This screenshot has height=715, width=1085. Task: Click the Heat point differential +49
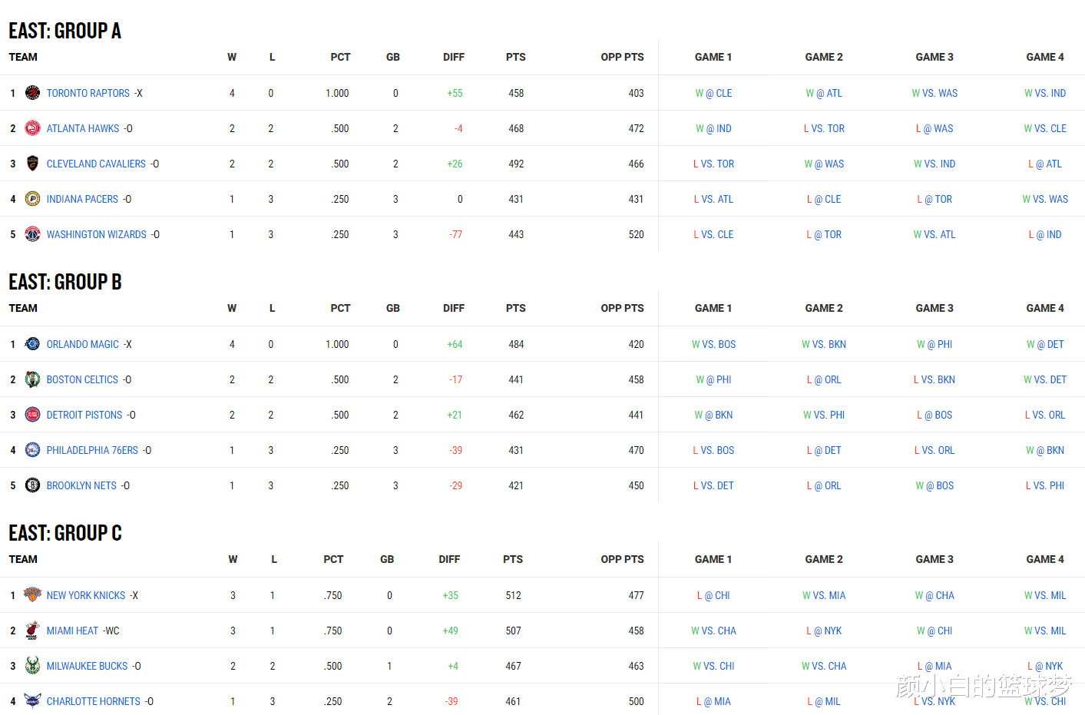pyautogui.click(x=450, y=631)
